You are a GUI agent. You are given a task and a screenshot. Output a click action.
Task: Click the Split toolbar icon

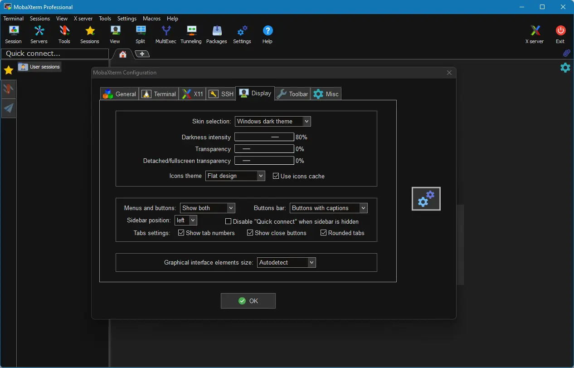pos(141,34)
